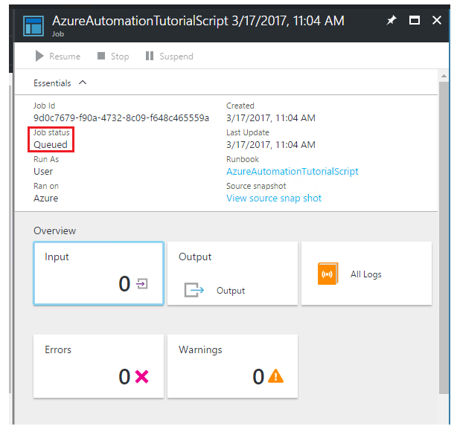Open the AzureAutomationTutorialScript runbook link
The width and height of the screenshot is (457, 429).
293,172
